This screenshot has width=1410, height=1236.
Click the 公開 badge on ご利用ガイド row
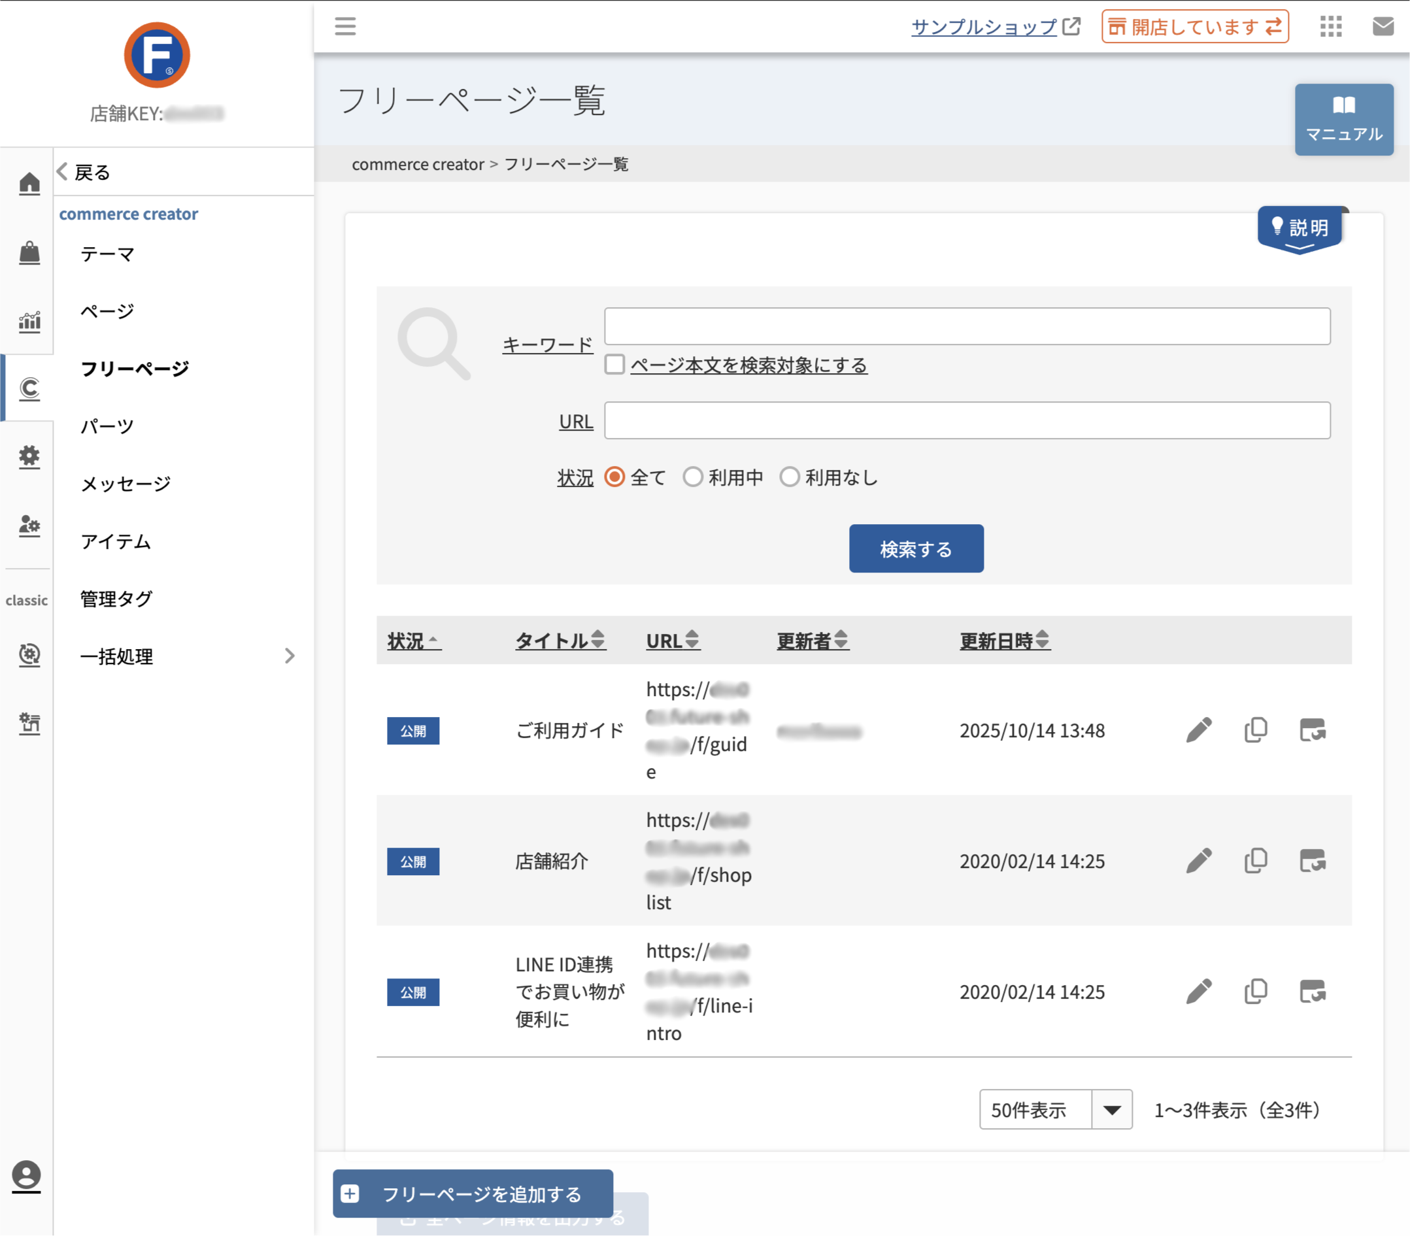[x=412, y=731]
